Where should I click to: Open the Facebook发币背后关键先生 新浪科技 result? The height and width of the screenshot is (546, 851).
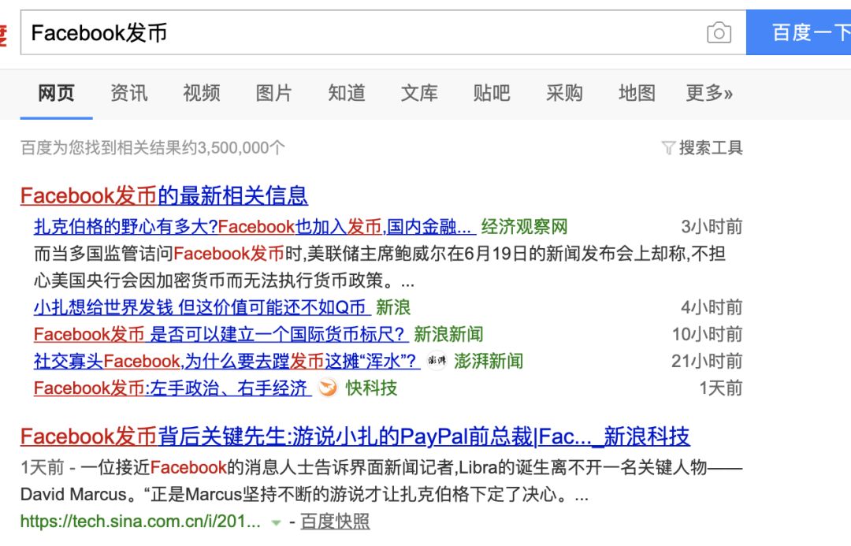355,436
